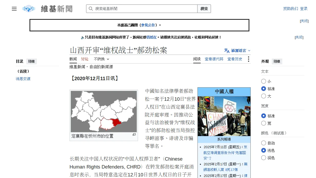
Task: Click the 搜索 search button
Action: (x=204, y=9)
